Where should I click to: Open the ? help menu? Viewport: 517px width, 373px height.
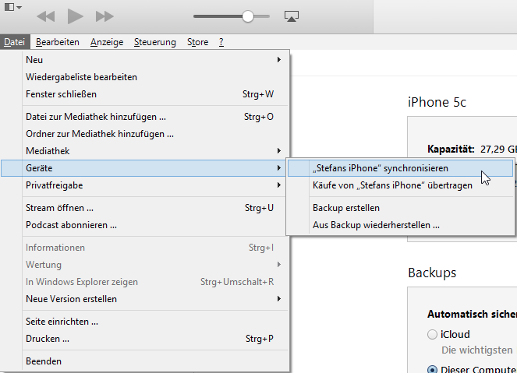[221, 42]
